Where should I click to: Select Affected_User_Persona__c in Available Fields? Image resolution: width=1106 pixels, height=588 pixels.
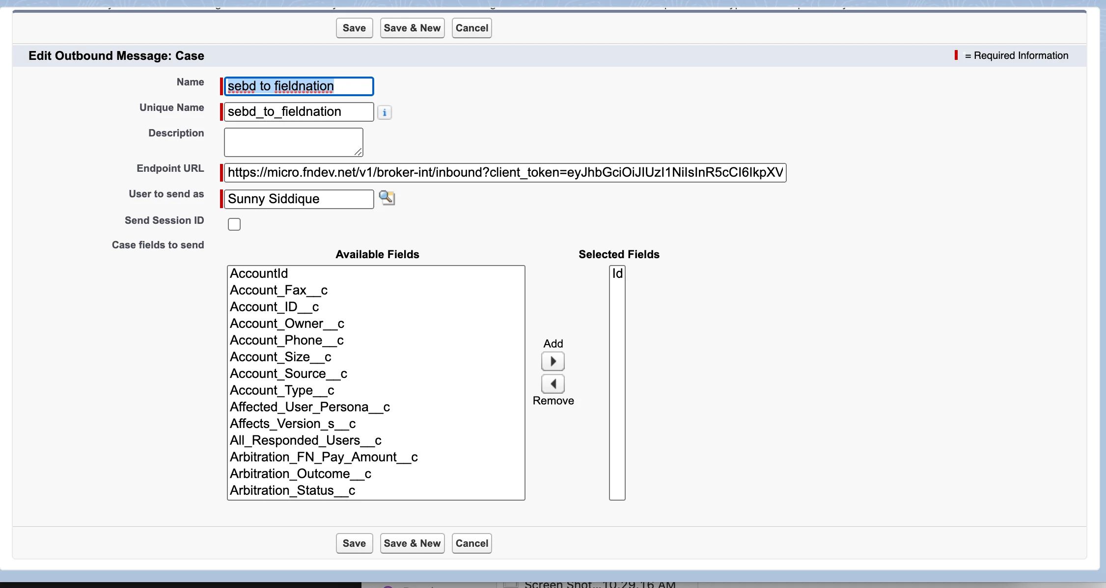click(x=309, y=407)
